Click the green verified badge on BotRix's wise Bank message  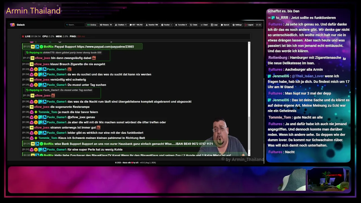(41, 144)
